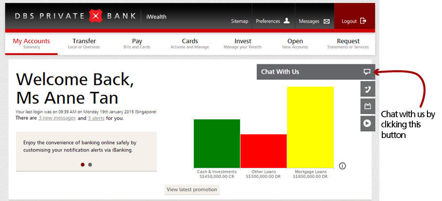This screenshot has height=201, width=442.
Task: Click the Preferences person icon
Action: click(x=287, y=21)
